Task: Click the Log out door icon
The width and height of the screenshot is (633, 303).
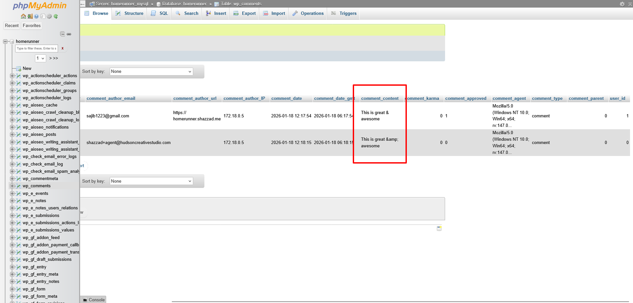Action: [x=30, y=16]
